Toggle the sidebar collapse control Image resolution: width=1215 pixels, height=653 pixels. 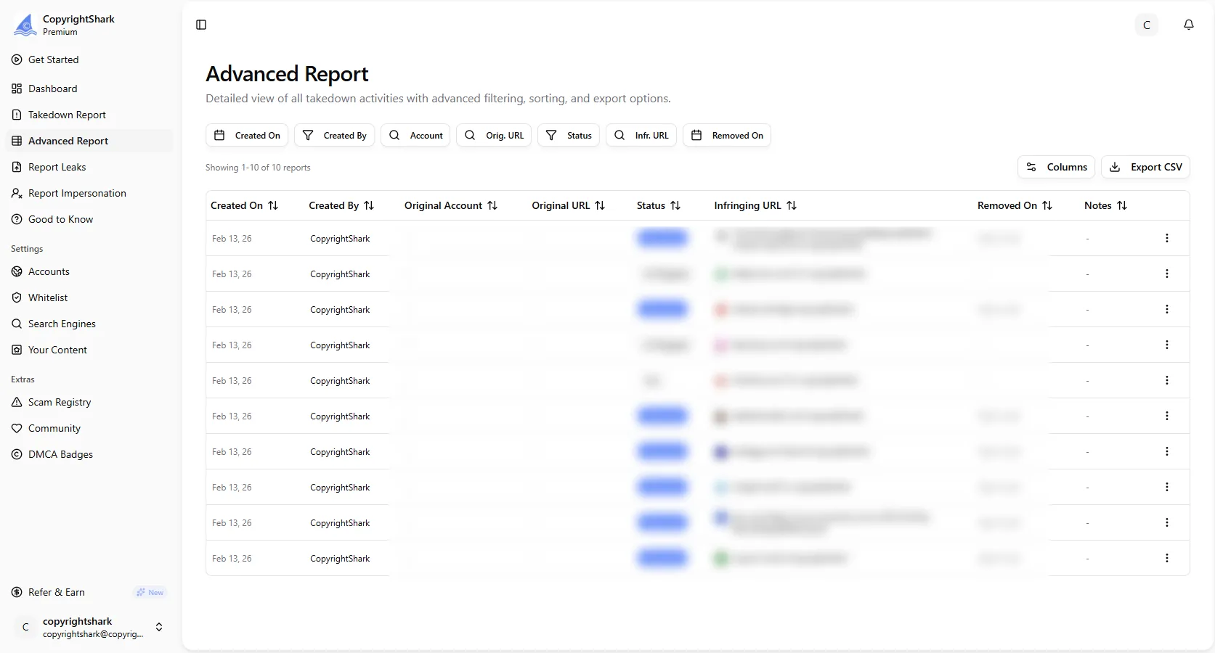click(x=200, y=24)
